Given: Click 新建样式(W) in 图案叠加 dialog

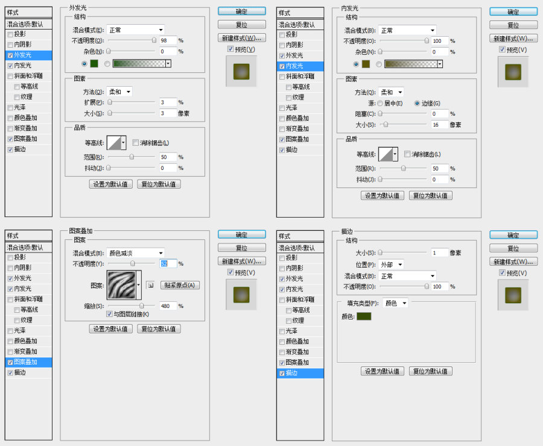Looking at the screenshot, I should click(242, 261).
